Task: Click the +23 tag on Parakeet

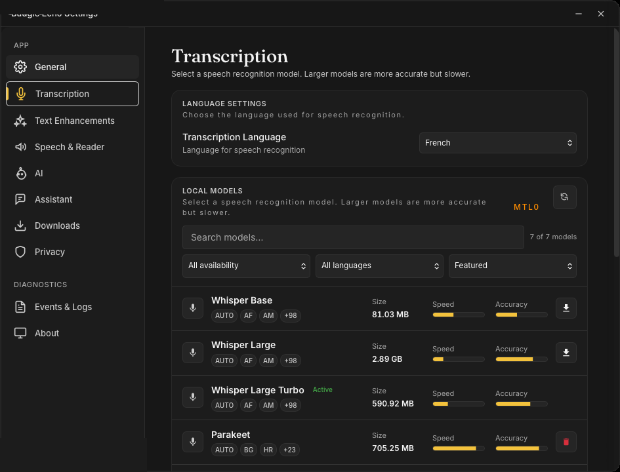Action: pyautogui.click(x=289, y=450)
